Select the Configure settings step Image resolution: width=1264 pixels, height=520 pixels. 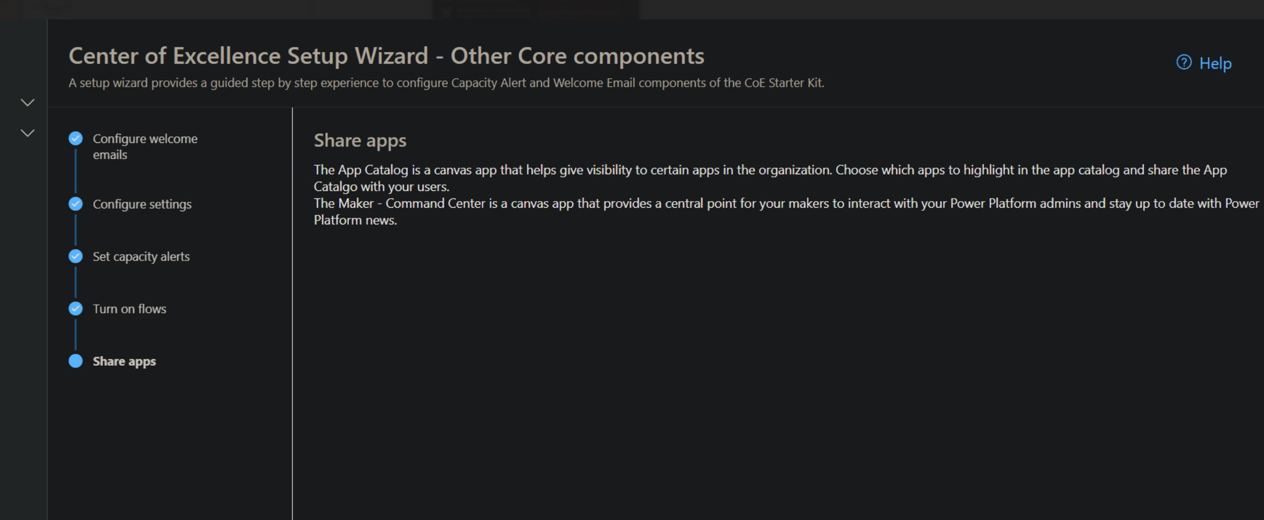[x=142, y=204]
